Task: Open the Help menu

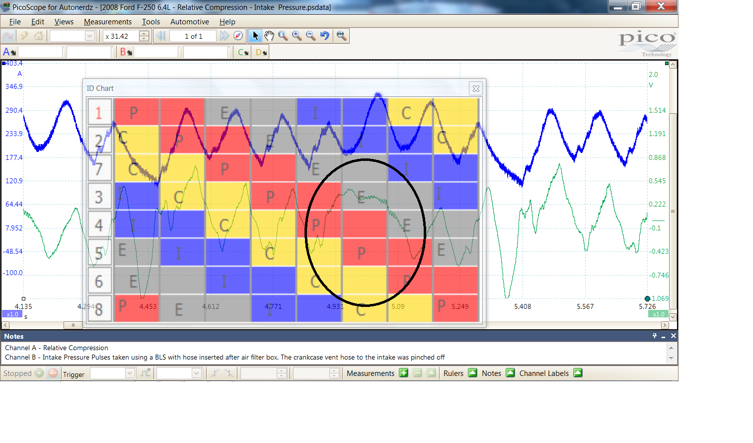Action: click(x=227, y=22)
